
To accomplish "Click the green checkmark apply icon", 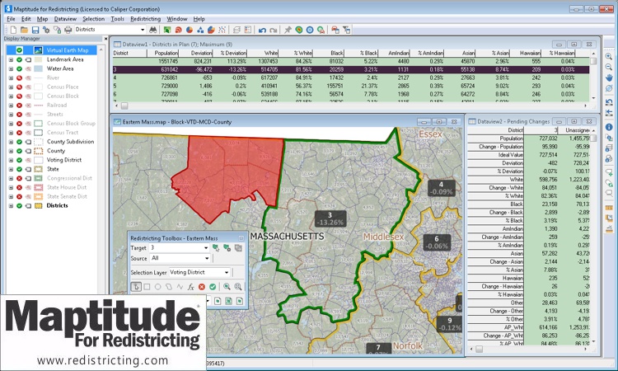I will [212, 287].
